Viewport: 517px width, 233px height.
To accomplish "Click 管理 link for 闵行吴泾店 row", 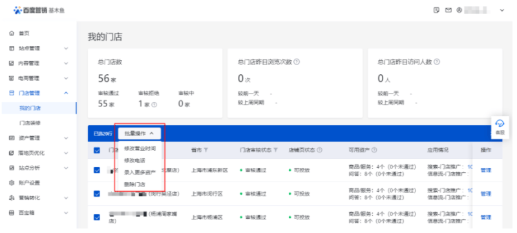I will pos(486,194).
